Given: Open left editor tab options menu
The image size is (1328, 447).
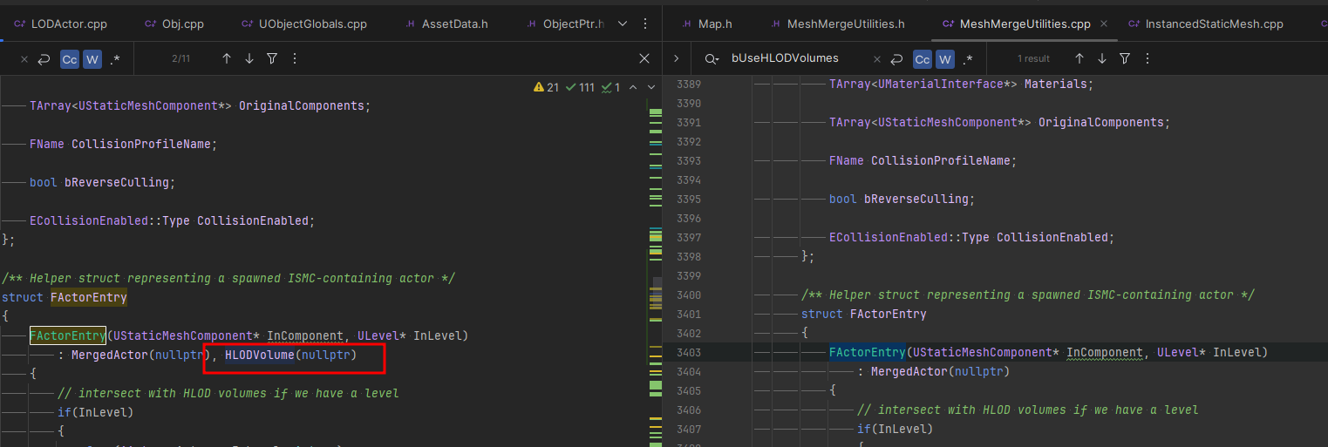Looking at the screenshot, I should click(645, 24).
